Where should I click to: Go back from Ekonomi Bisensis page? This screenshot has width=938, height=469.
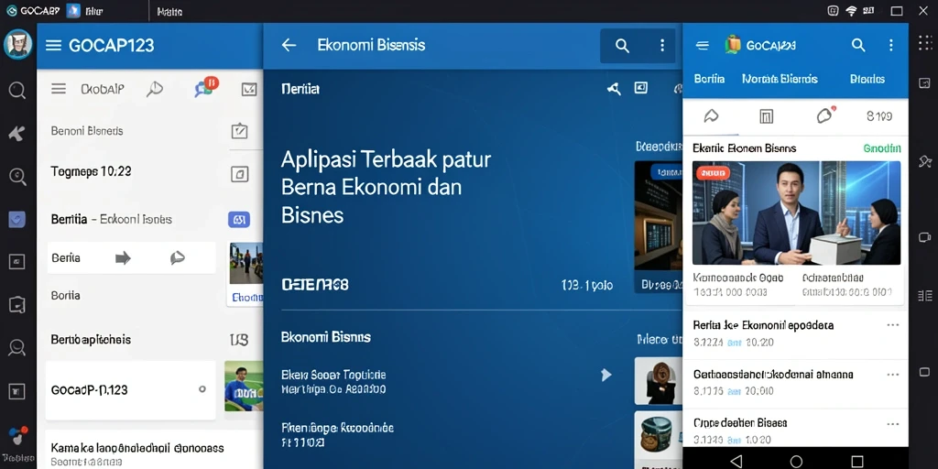(x=289, y=45)
